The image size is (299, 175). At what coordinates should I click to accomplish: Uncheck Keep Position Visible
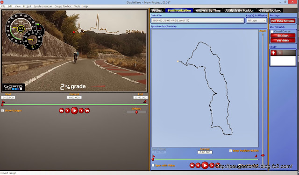coord(230,151)
